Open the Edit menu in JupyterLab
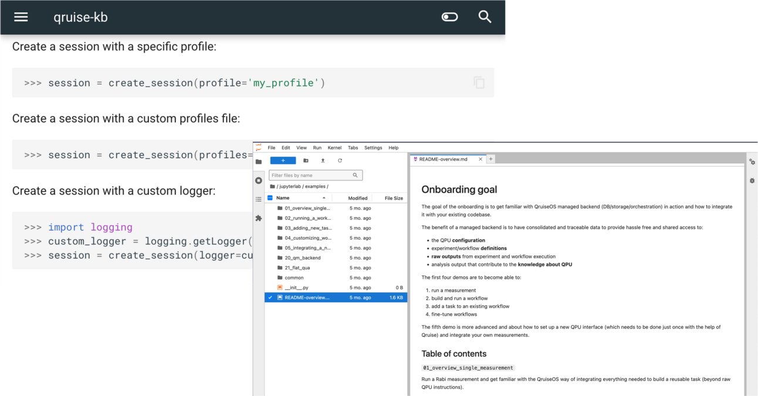The image size is (758, 396). (286, 148)
